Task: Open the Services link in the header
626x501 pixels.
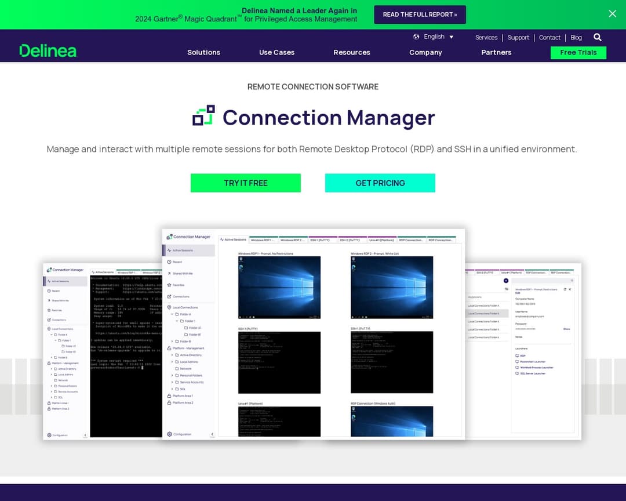Action: (486, 38)
